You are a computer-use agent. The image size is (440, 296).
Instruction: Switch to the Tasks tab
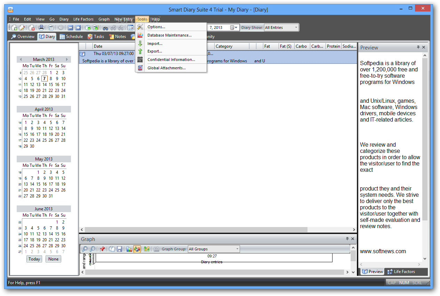click(96, 37)
